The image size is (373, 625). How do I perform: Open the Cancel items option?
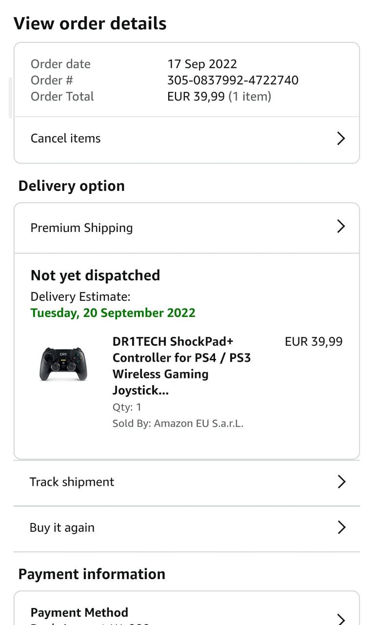[x=66, y=139]
